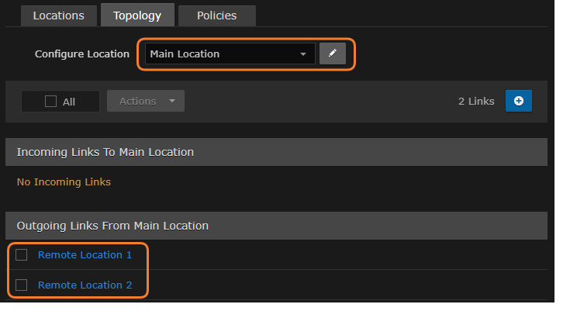
Task: Click the pencil edit icon beside Main Location
Action: coord(332,54)
